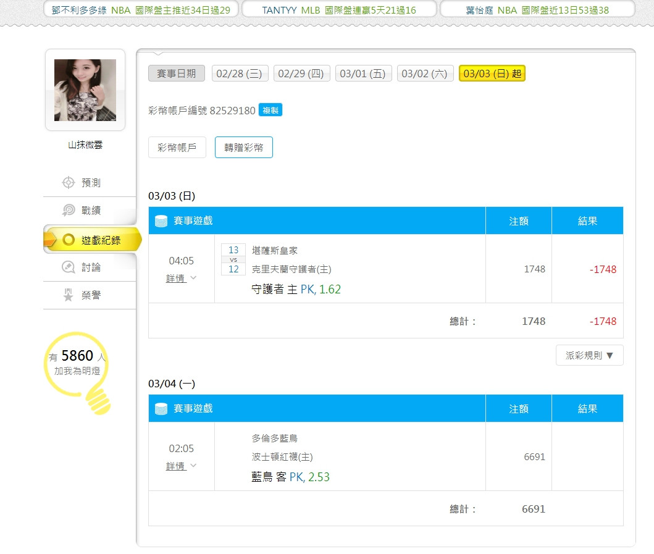Click the 03/04 (一) section heading
This screenshot has width=654, height=554.
[x=172, y=384]
